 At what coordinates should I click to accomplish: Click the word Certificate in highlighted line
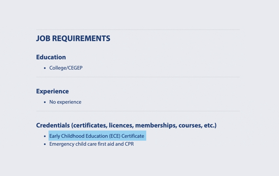coord(133,136)
